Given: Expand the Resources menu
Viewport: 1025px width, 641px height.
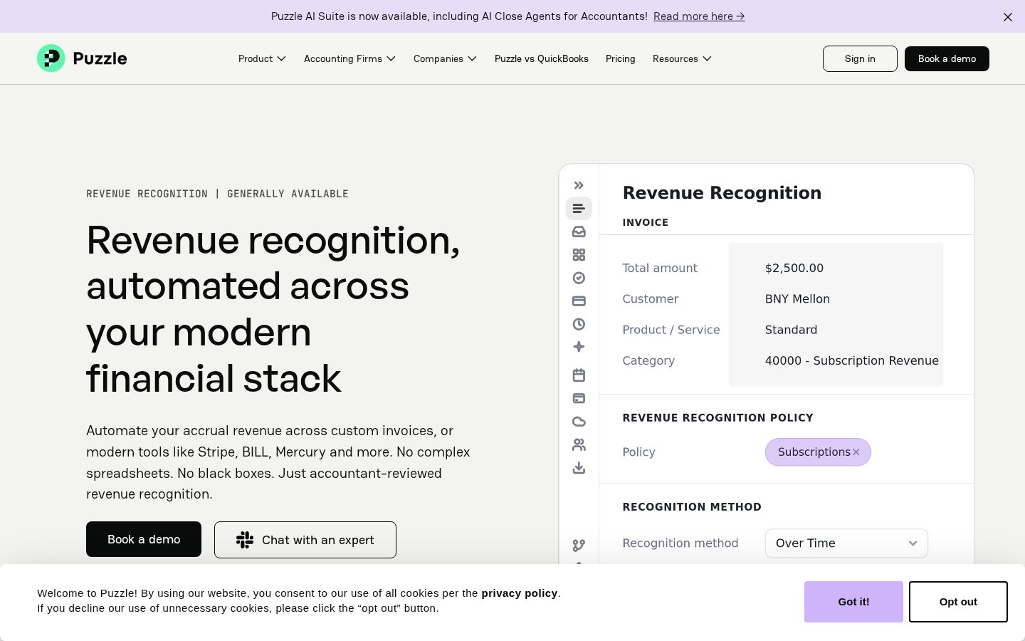Looking at the screenshot, I should 682,58.
